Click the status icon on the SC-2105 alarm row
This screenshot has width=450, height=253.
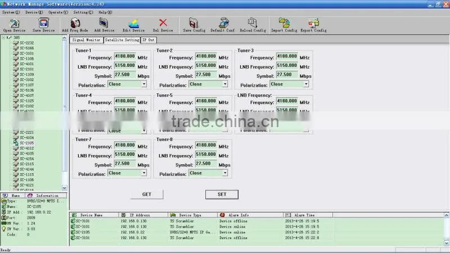click(73, 232)
